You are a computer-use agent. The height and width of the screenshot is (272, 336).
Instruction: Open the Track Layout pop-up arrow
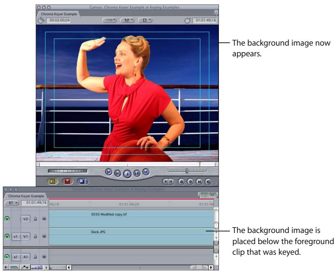click(46, 267)
